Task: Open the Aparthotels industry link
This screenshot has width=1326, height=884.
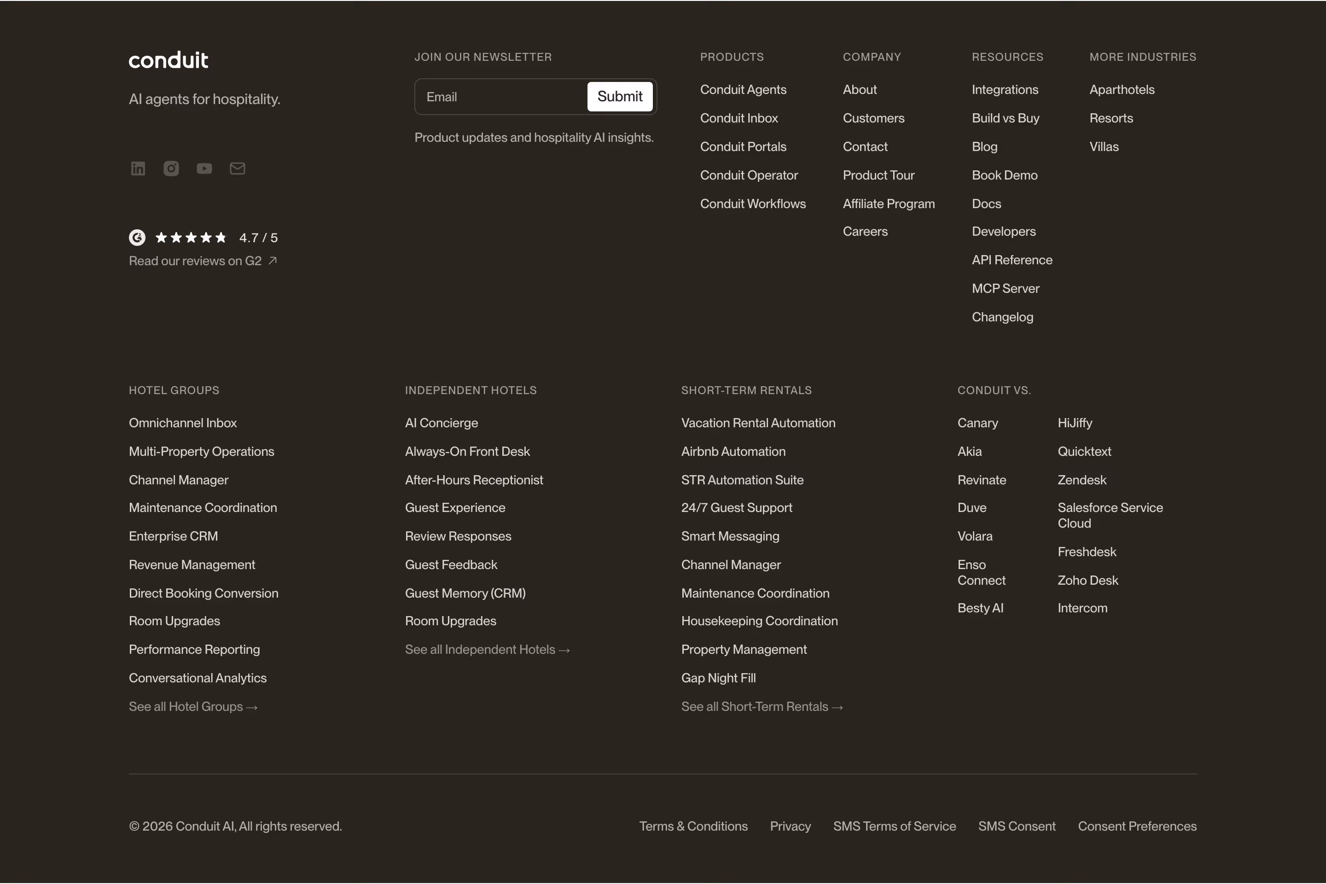Action: pyautogui.click(x=1122, y=90)
